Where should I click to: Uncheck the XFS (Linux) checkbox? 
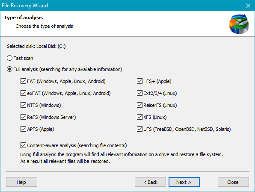[x=140, y=117]
